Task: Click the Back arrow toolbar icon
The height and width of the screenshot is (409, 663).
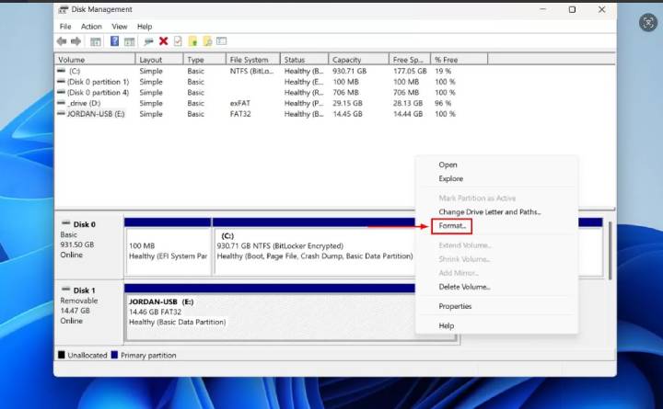Action: [62, 41]
